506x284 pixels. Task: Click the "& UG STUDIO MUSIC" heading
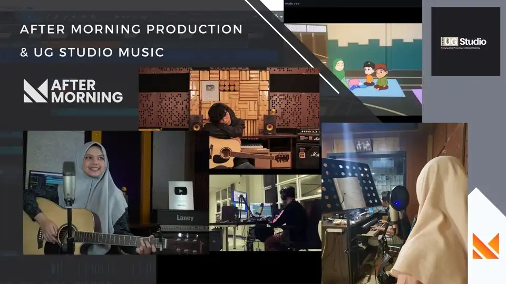(x=92, y=52)
